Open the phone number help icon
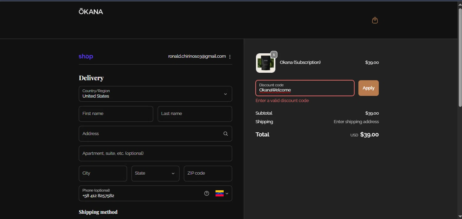The image size is (462, 219). 207,193
